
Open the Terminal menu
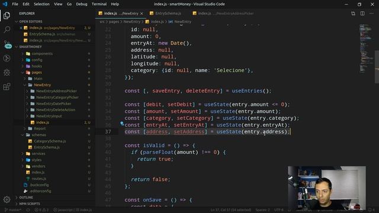[x=99, y=4]
